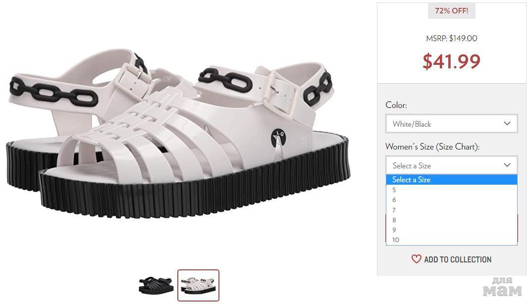Open the White/Black color dropdown
Screen dimensions: 530x304
(x=451, y=124)
